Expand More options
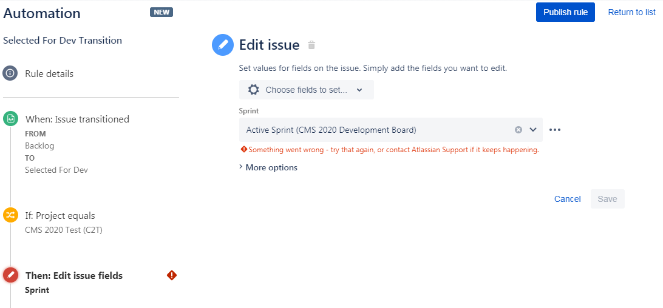Screen dimensions: 663x308 (268, 167)
